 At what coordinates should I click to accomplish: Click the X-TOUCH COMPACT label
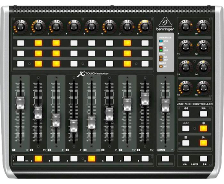[x=92, y=74]
